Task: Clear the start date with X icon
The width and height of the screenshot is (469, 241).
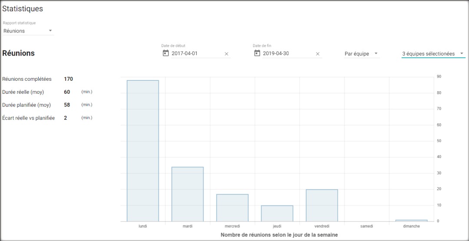Action: click(226, 54)
